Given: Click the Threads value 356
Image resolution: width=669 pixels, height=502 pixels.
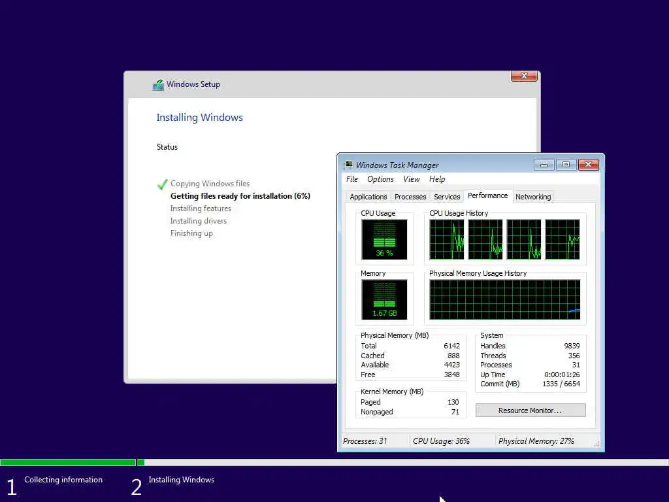Looking at the screenshot, I should (574, 356).
